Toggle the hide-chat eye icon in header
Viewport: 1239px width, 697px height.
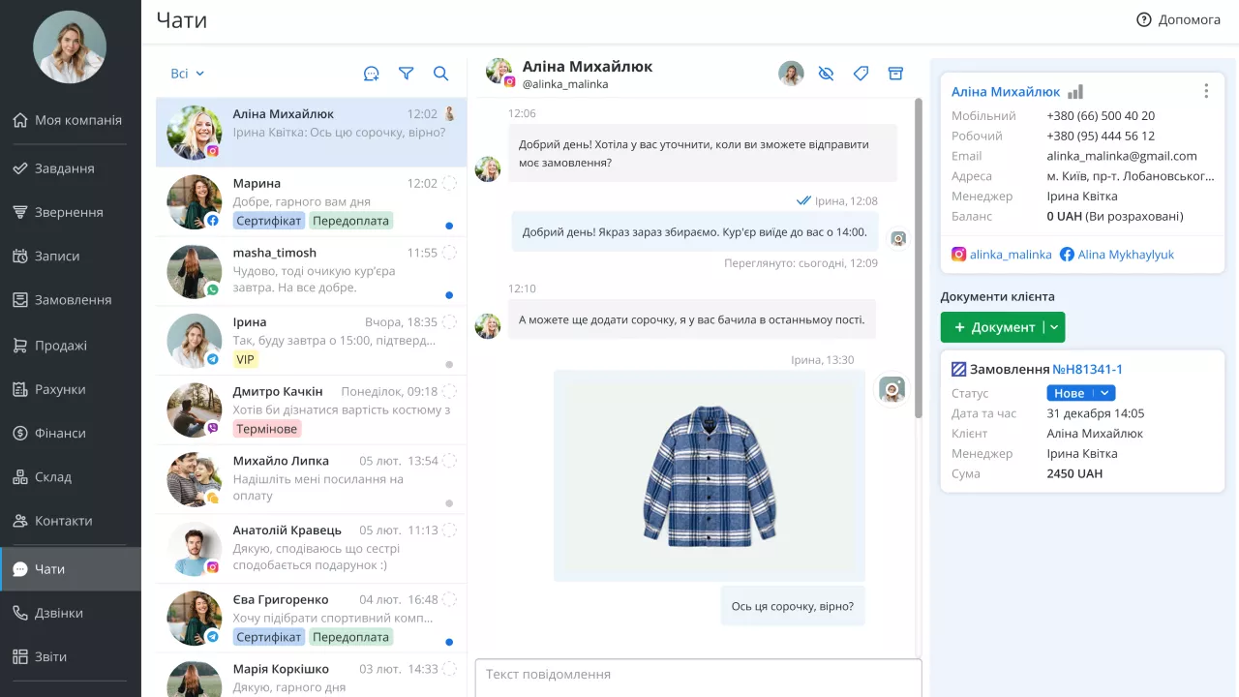(x=826, y=74)
